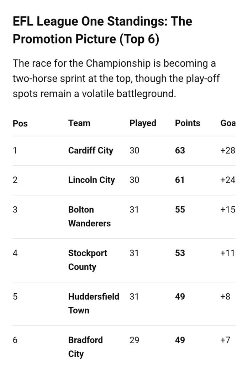
Task: Click Stockport County's 53 points value
Action: [180, 253]
